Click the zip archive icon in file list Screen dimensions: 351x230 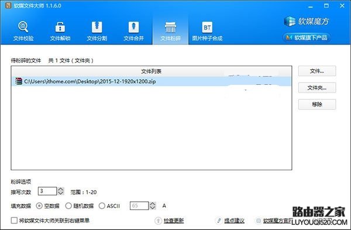(19, 81)
